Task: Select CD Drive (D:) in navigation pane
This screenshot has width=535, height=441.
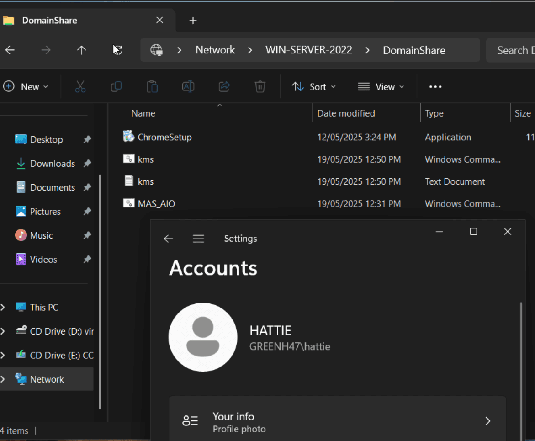Action: click(x=54, y=331)
